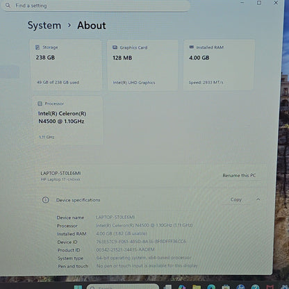The image size is (289, 289).
Task: Click the Device specifications section title
Action: (x=78, y=200)
